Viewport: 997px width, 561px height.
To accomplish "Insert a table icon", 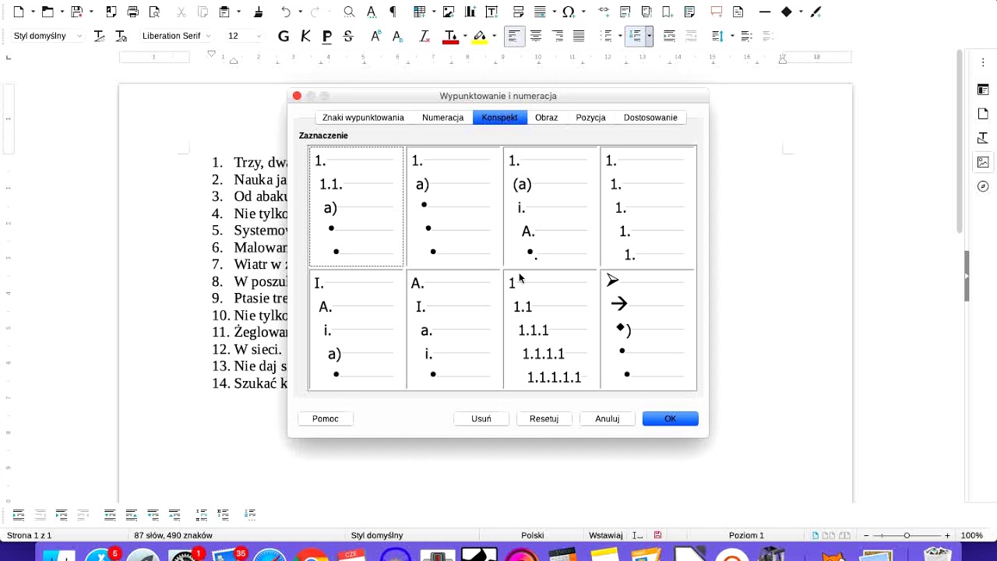I will 420,12.
